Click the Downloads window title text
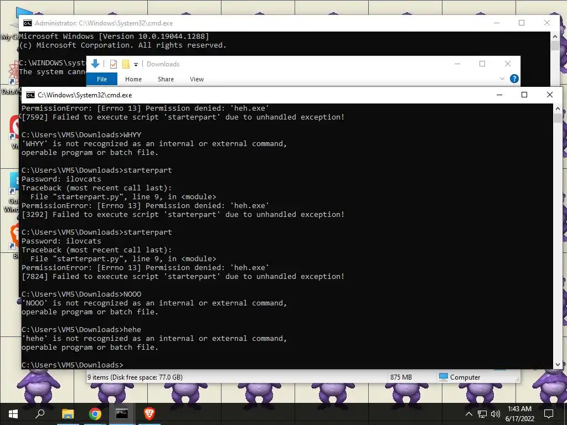Screen dimensions: 567x425 click(163, 64)
